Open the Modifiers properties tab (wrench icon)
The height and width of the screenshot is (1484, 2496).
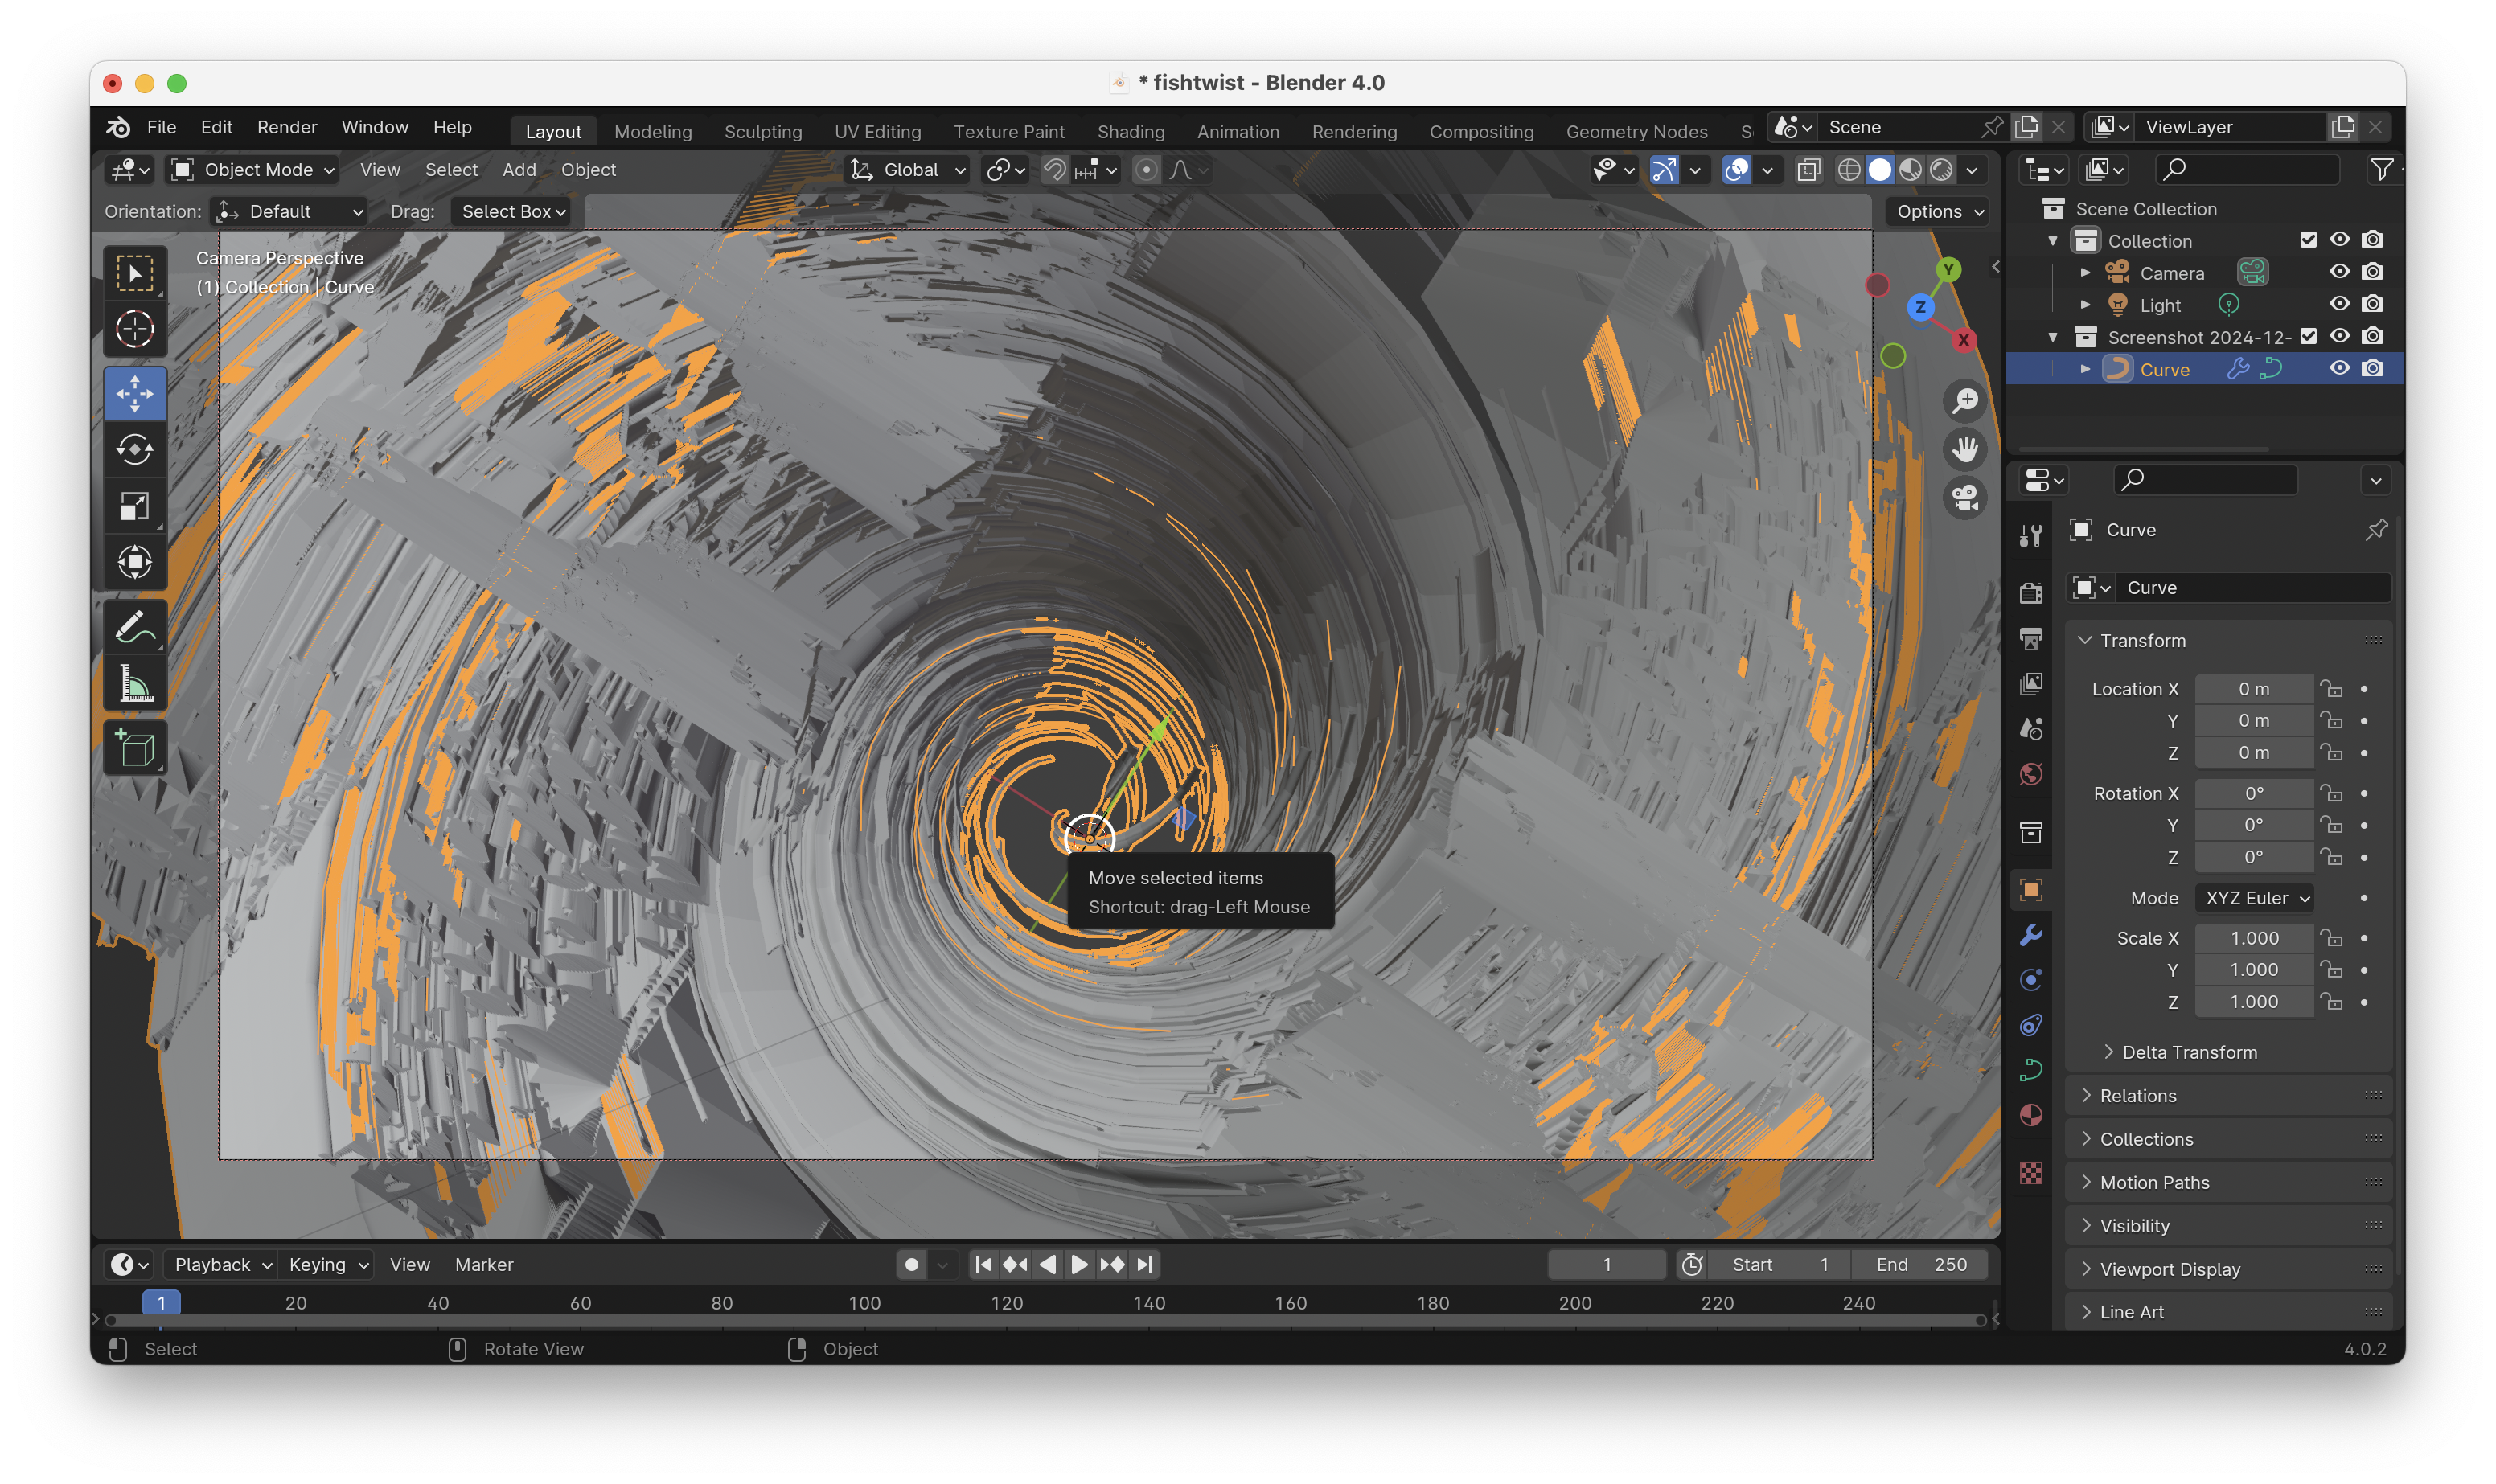click(2030, 935)
